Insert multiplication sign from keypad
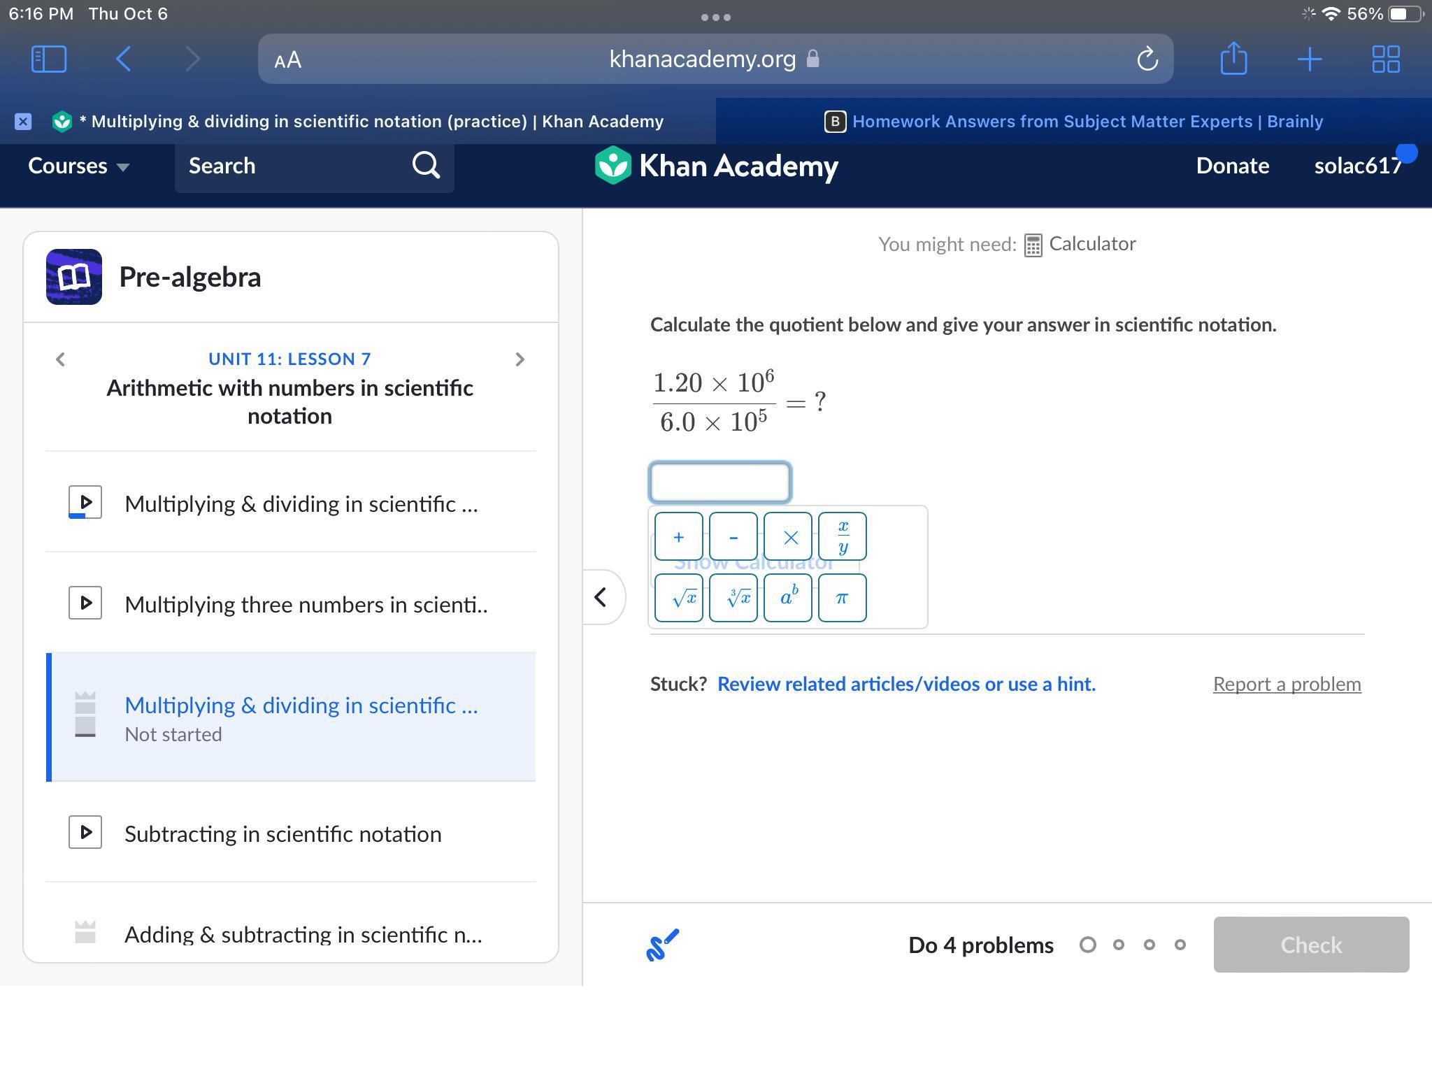1432x1074 pixels. [x=787, y=536]
